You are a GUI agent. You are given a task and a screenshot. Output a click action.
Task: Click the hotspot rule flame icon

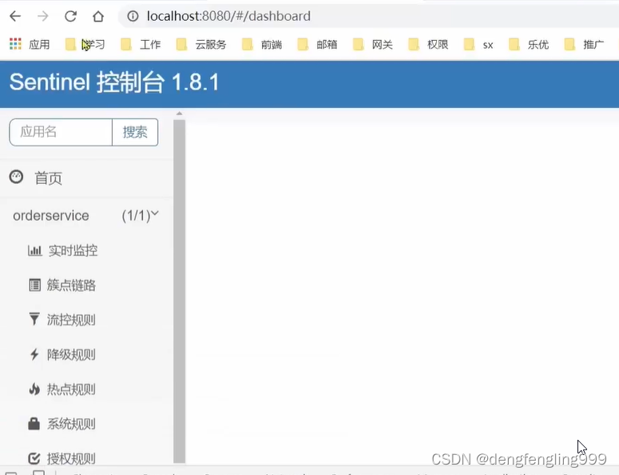[x=34, y=389]
